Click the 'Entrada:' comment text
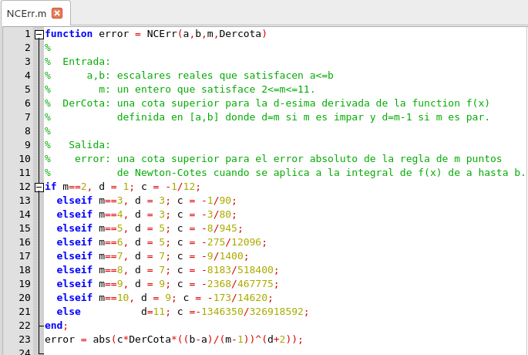This screenshot has width=528, height=355. click(x=86, y=62)
